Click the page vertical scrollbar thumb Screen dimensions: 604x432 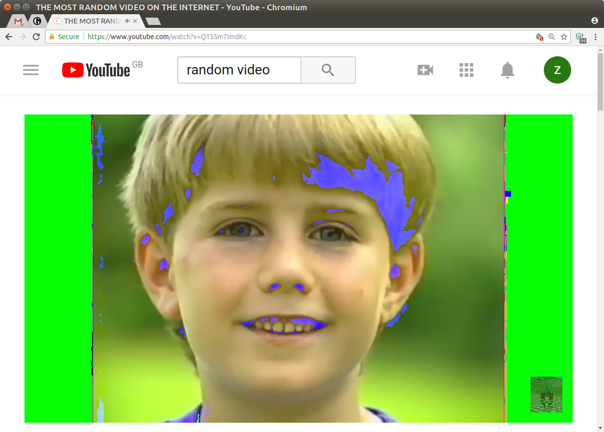[601, 81]
